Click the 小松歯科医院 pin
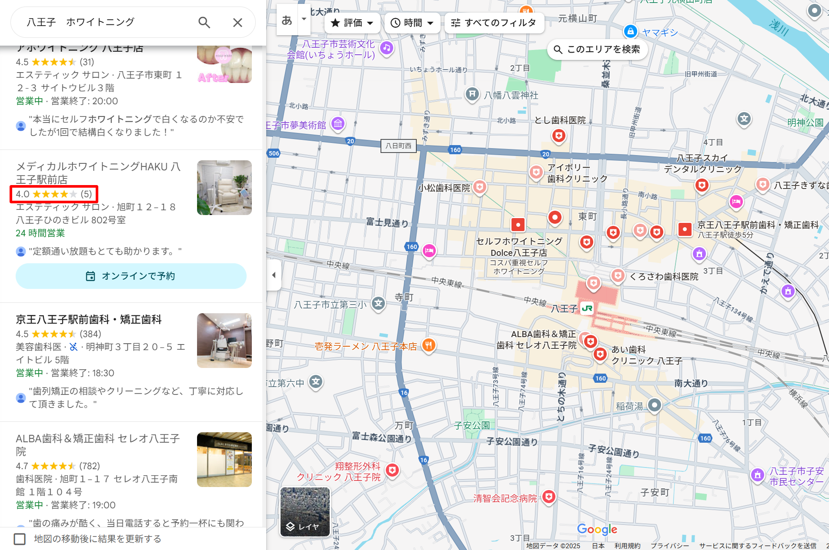Image resolution: width=829 pixels, height=550 pixels. 479,187
